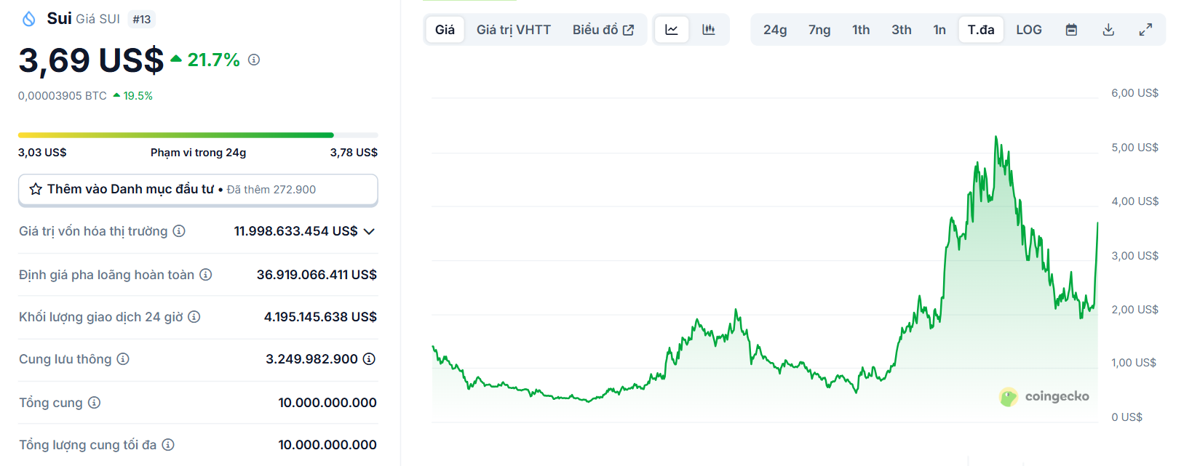Set chart range to 3th
The width and height of the screenshot is (1200, 466).
pos(902,30)
